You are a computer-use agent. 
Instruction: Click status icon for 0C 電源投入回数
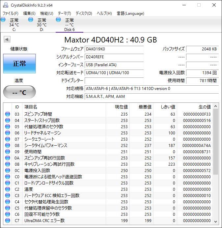coord(8,170)
